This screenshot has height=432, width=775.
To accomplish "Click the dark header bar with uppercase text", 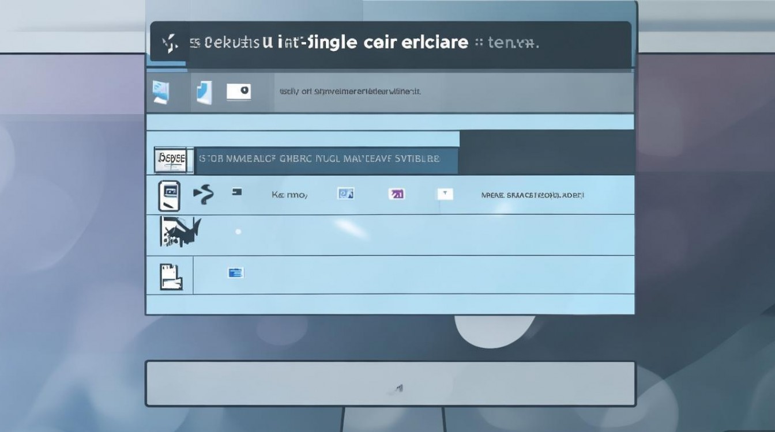I will tap(326, 159).
